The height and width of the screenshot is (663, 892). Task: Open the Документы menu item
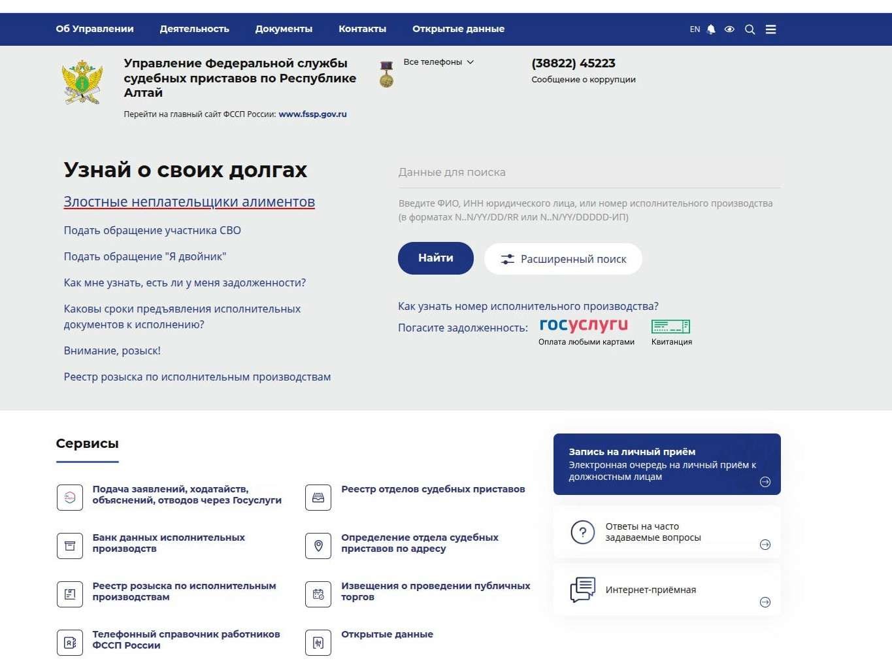[x=284, y=29]
